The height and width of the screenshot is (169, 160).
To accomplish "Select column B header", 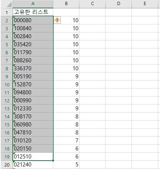I will tap(66, 4).
